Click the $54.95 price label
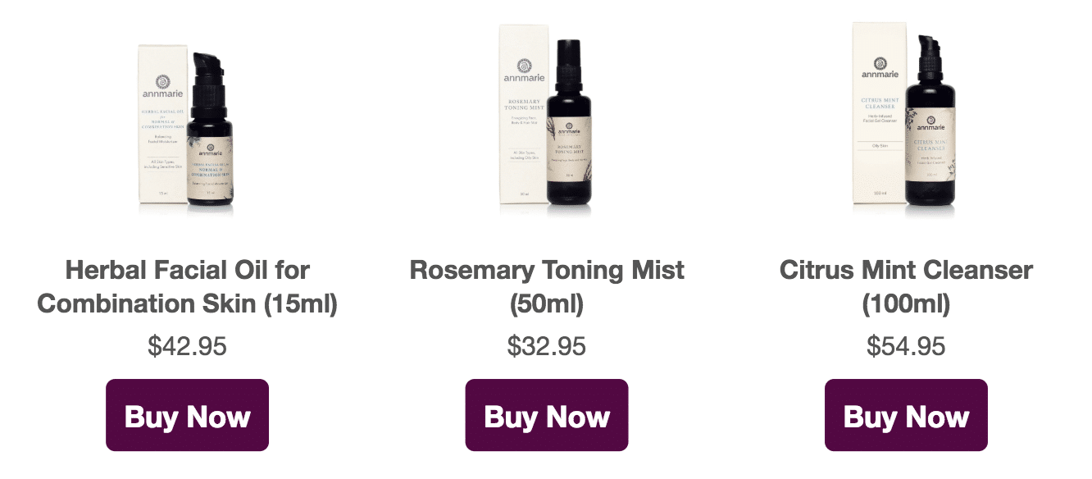This screenshot has height=479, width=1092. (906, 346)
